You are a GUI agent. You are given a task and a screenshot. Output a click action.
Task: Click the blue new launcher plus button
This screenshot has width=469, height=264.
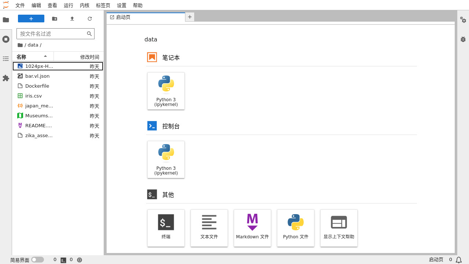point(31,19)
